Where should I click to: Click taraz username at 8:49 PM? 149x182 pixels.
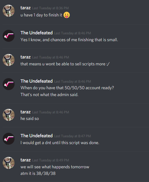pos(26,160)
